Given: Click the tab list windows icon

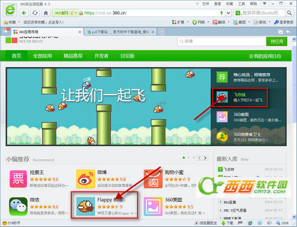Looking at the screenshot, I should coord(280,32).
